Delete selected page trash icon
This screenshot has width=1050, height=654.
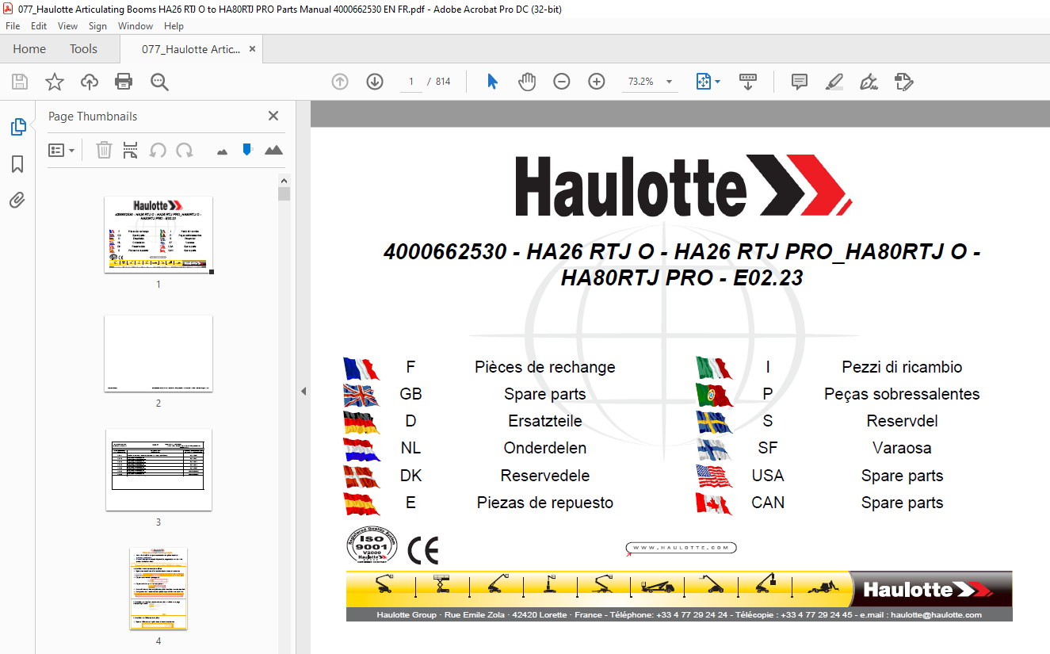coord(104,150)
